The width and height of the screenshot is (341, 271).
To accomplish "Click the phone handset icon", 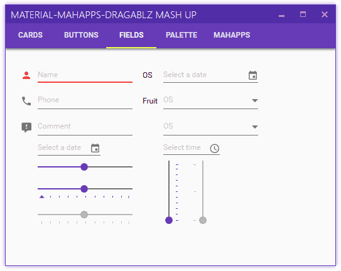I will point(26,101).
